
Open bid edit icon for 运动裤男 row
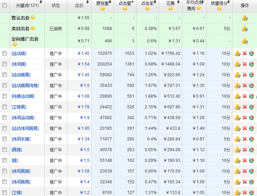(x=237, y=75)
